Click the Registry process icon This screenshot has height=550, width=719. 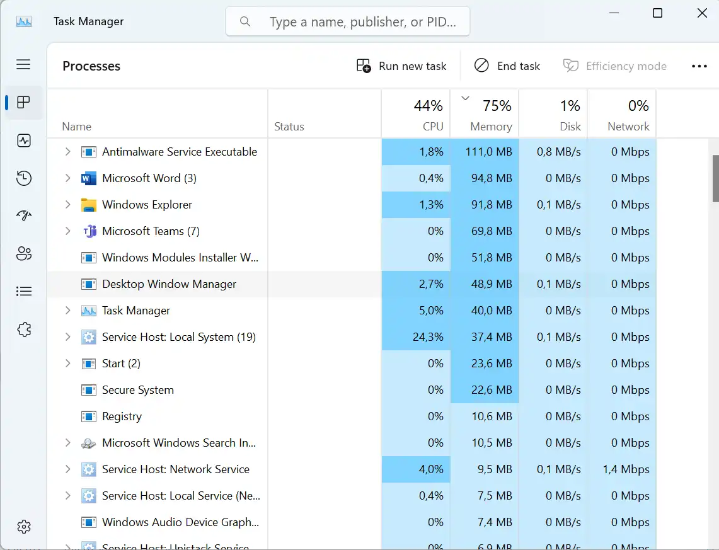(x=88, y=416)
